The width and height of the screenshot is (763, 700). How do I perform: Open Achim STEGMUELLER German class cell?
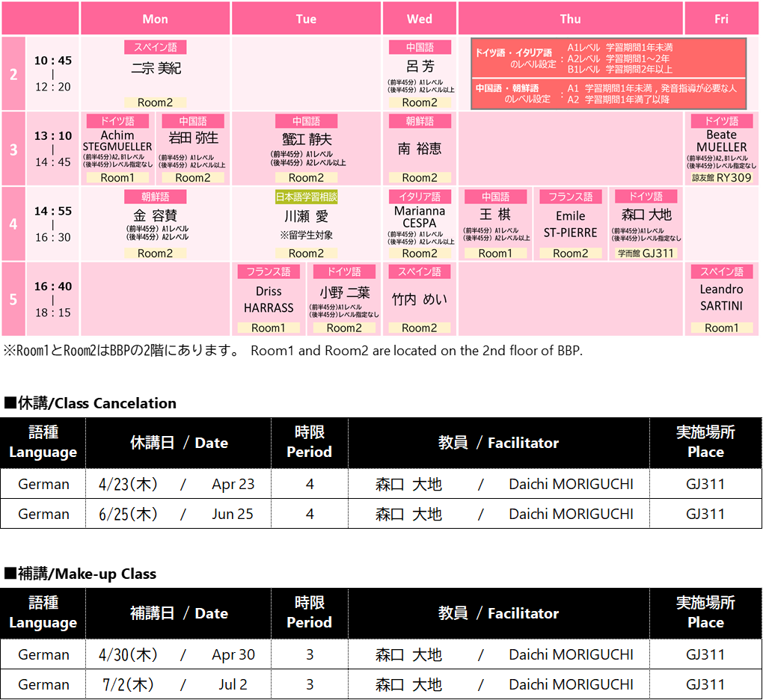117,149
